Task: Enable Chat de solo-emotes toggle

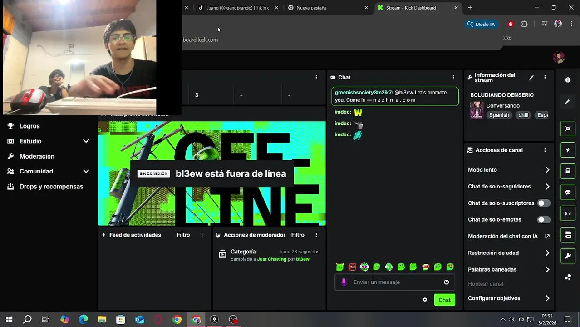Action: (x=544, y=220)
